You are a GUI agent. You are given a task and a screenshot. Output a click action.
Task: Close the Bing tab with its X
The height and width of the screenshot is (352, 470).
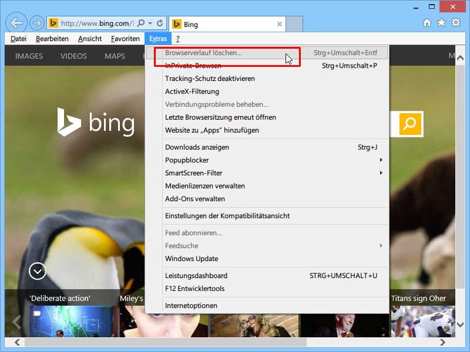click(x=280, y=24)
